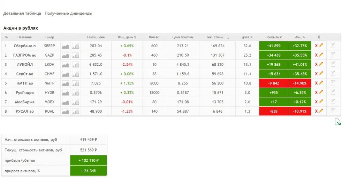The width and height of the screenshot is (357, 187).
Task: Select the LKOH ticker cell
Action: (x=50, y=64)
